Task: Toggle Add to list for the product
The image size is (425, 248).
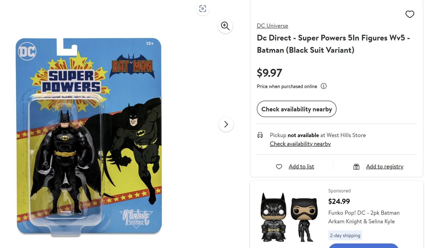Action: click(301, 166)
